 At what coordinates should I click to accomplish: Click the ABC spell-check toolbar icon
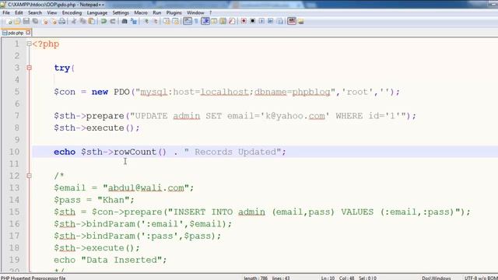(x=292, y=21)
